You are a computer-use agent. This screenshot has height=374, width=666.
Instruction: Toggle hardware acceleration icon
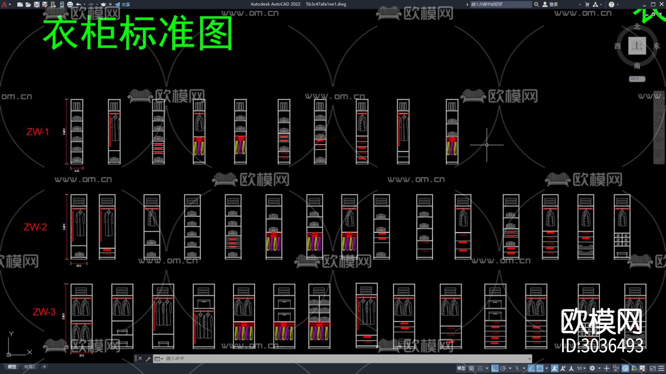coord(625,368)
